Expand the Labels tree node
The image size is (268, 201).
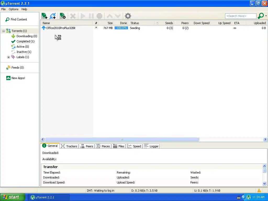pos(8,57)
